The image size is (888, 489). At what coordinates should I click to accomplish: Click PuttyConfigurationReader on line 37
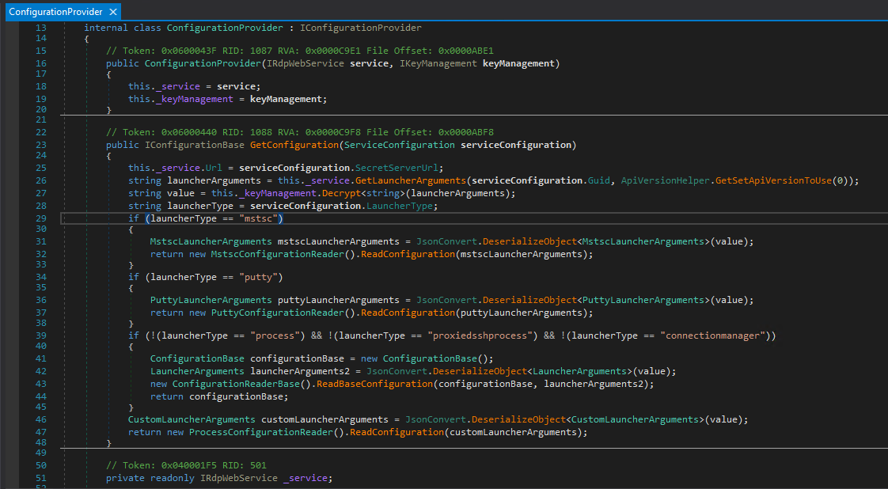click(278, 313)
